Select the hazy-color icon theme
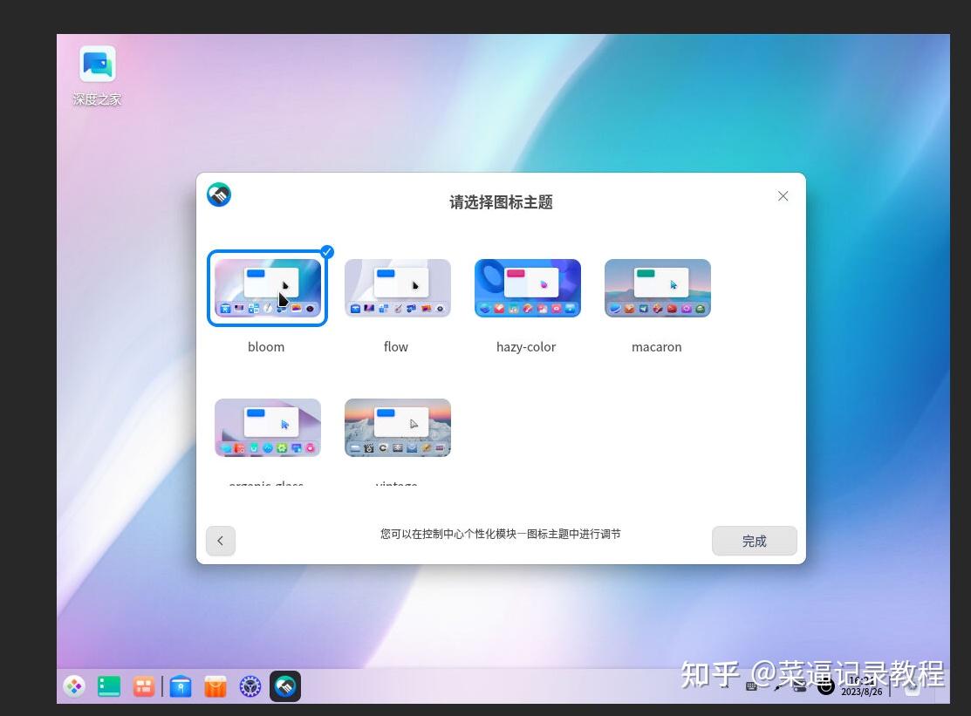This screenshot has width=971, height=716. [527, 288]
